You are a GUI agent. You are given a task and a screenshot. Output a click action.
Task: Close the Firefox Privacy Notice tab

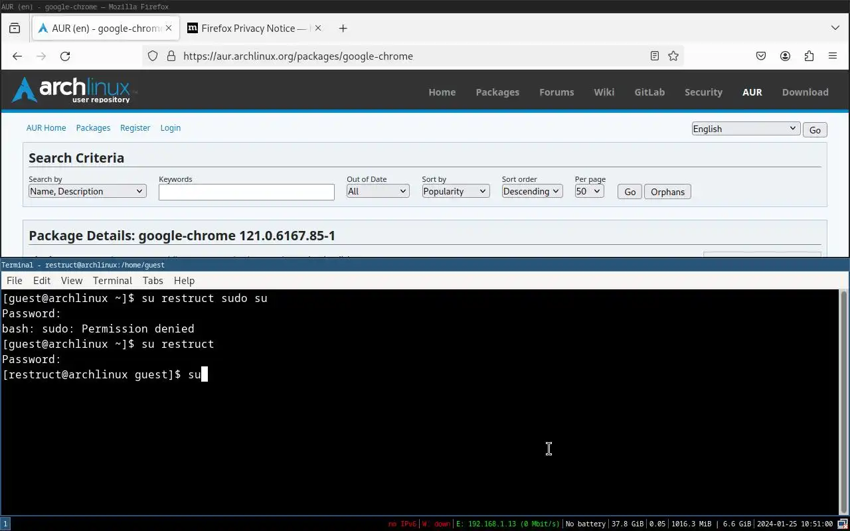(317, 28)
